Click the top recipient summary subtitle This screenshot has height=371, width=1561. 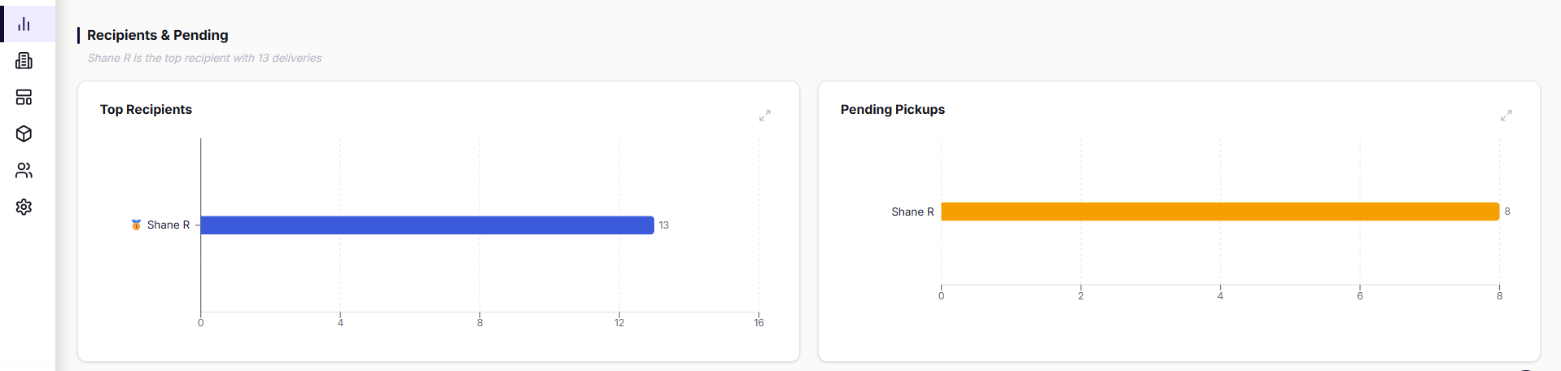204,58
